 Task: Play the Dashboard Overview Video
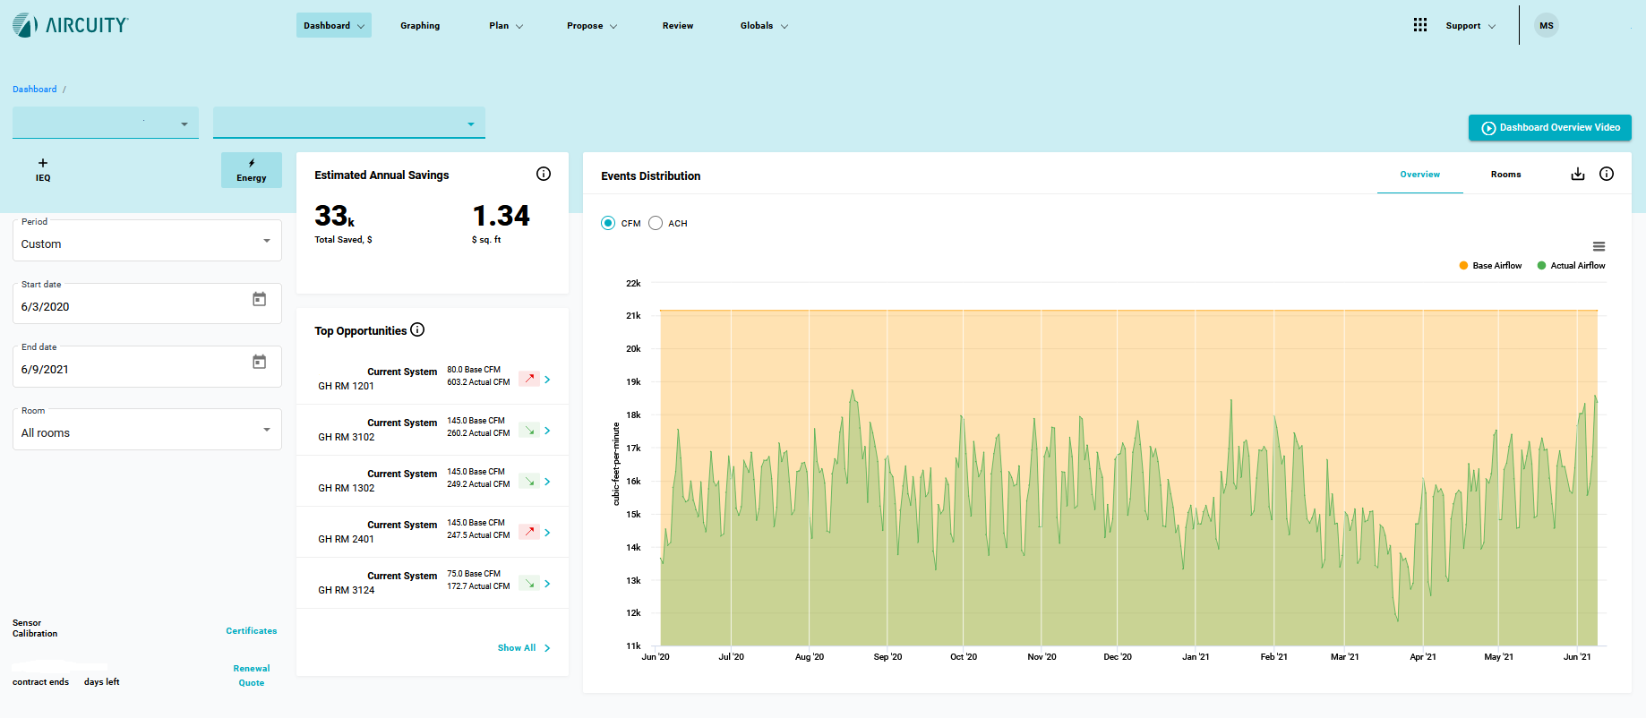click(x=1550, y=128)
